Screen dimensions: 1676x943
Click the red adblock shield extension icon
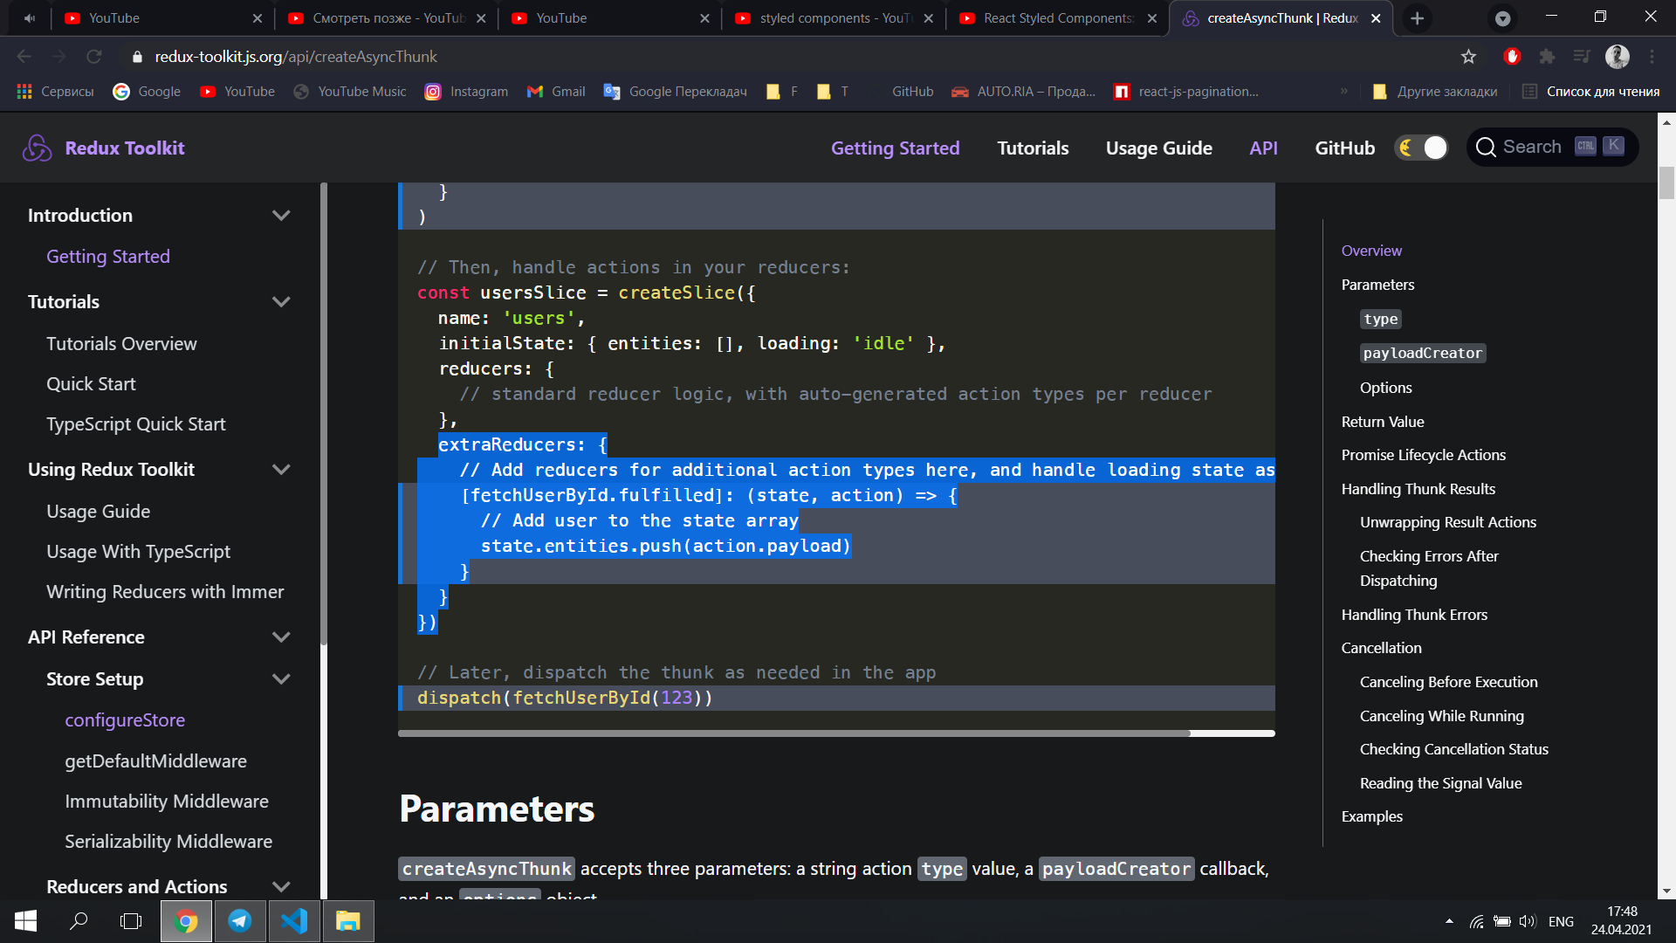1512,57
